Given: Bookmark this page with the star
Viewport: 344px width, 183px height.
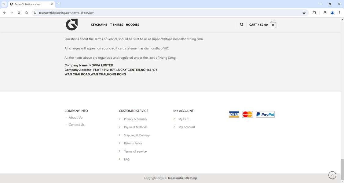Looking at the screenshot, I should click(x=304, y=13).
